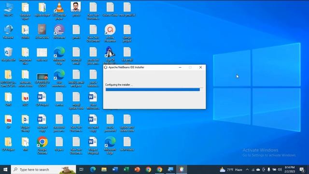309x174 pixels.
Task: Click the 'Type here to search' box
Action: [43, 170]
